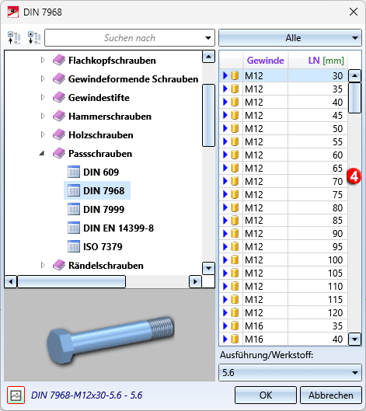The height and width of the screenshot is (411, 366).
Task: Click the blue arrow in the M12 45 row
Action: coord(225,115)
